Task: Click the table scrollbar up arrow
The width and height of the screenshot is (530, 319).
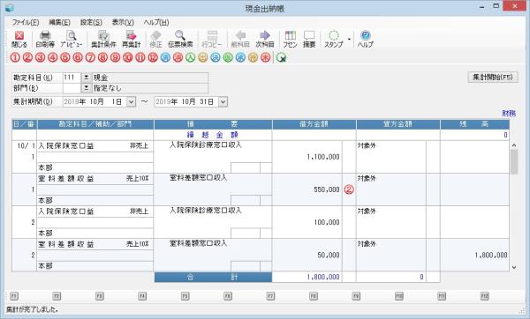Action: pos(514,145)
